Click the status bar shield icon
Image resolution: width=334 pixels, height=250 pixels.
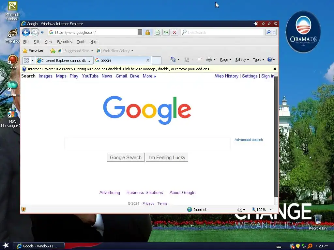[23, 209]
